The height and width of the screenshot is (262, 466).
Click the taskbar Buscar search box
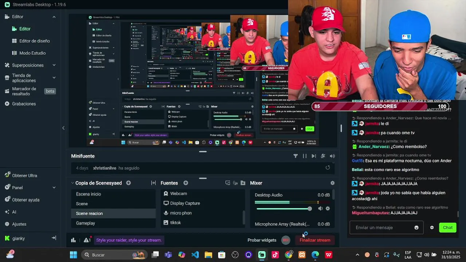point(114,255)
